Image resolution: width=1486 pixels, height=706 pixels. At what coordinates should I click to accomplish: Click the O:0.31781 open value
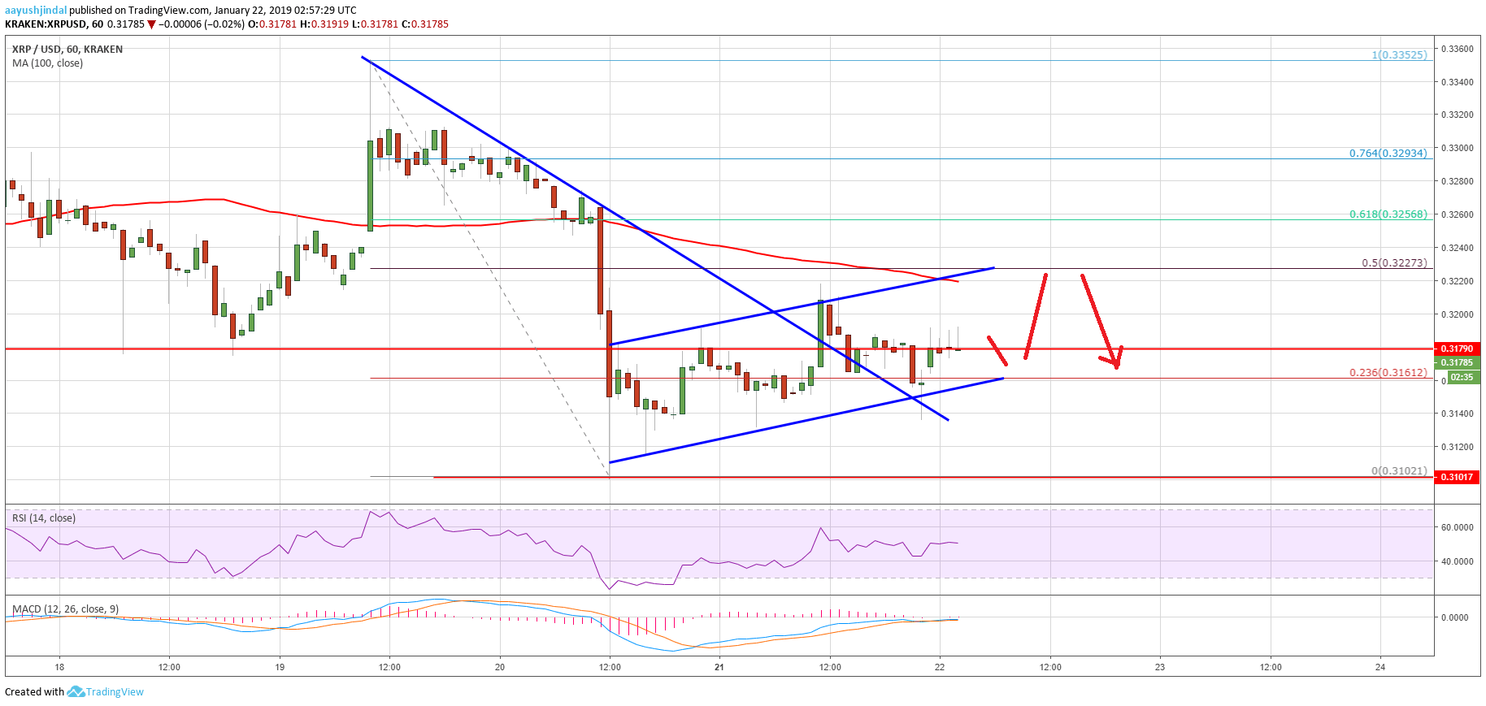pos(272,24)
